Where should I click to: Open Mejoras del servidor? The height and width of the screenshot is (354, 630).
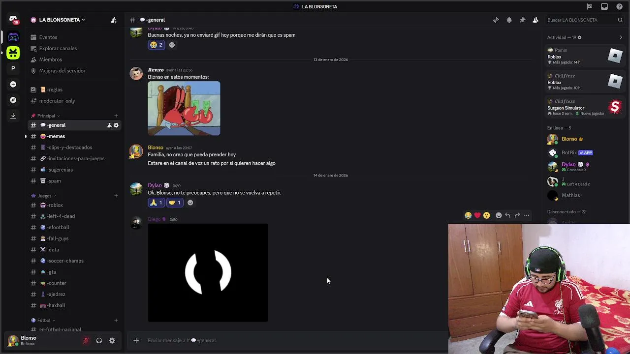coord(74,71)
